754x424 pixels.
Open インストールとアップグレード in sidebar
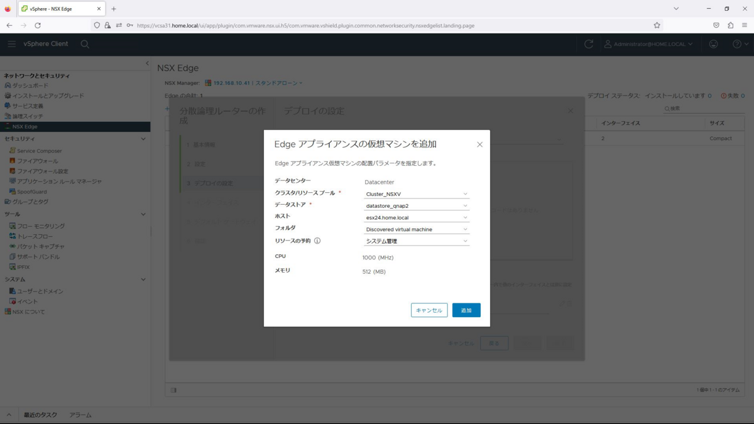pos(48,95)
